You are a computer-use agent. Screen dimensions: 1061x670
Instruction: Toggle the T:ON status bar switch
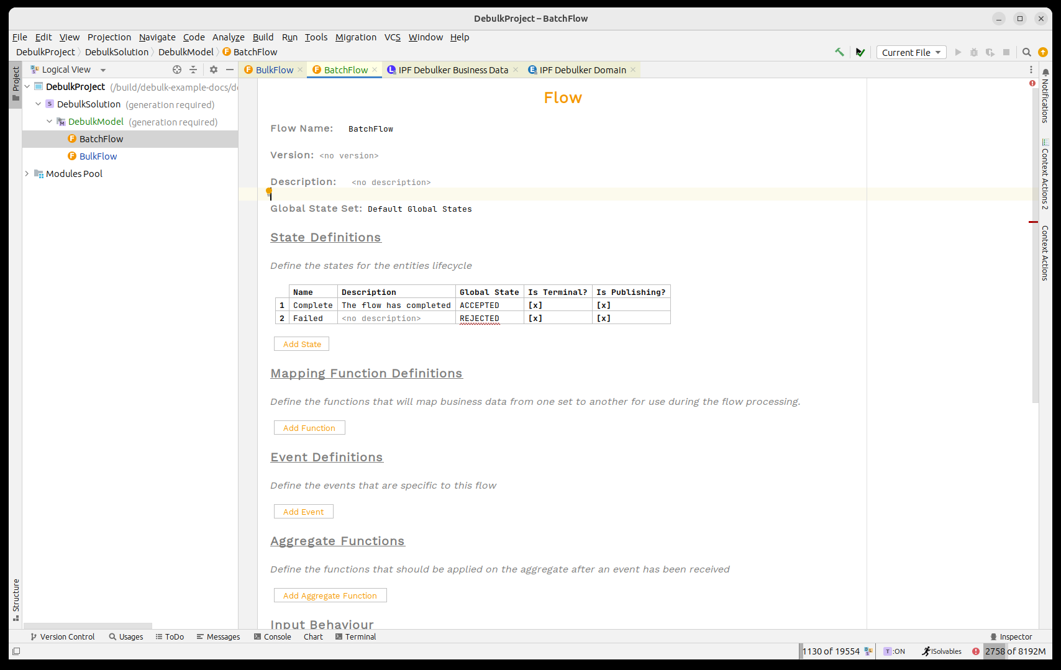click(x=895, y=651)
